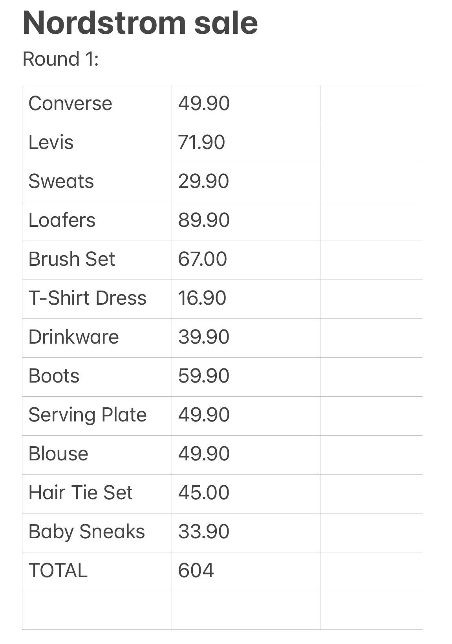Select the empty cell below TOTAL
452x644 pixels.
97,611
